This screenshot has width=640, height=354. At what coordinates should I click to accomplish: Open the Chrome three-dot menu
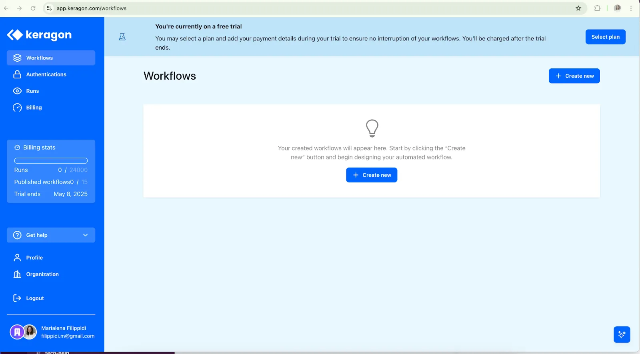(631, 8)
